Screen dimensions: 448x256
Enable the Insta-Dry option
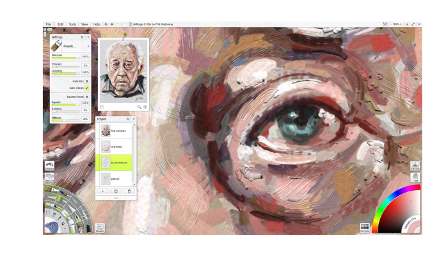tap(87, 81)
